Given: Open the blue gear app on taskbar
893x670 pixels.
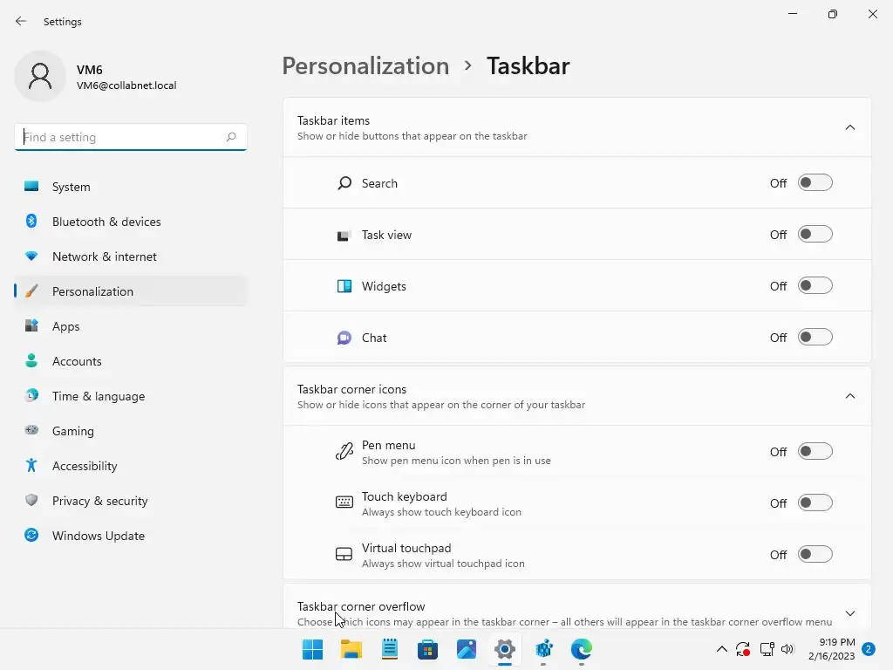Looking at the screenshot, I should (x=544, y=649).
